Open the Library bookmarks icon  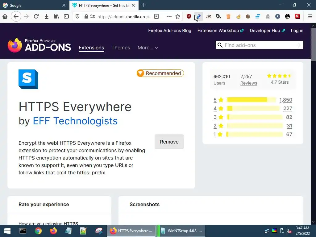coord(56,17)
